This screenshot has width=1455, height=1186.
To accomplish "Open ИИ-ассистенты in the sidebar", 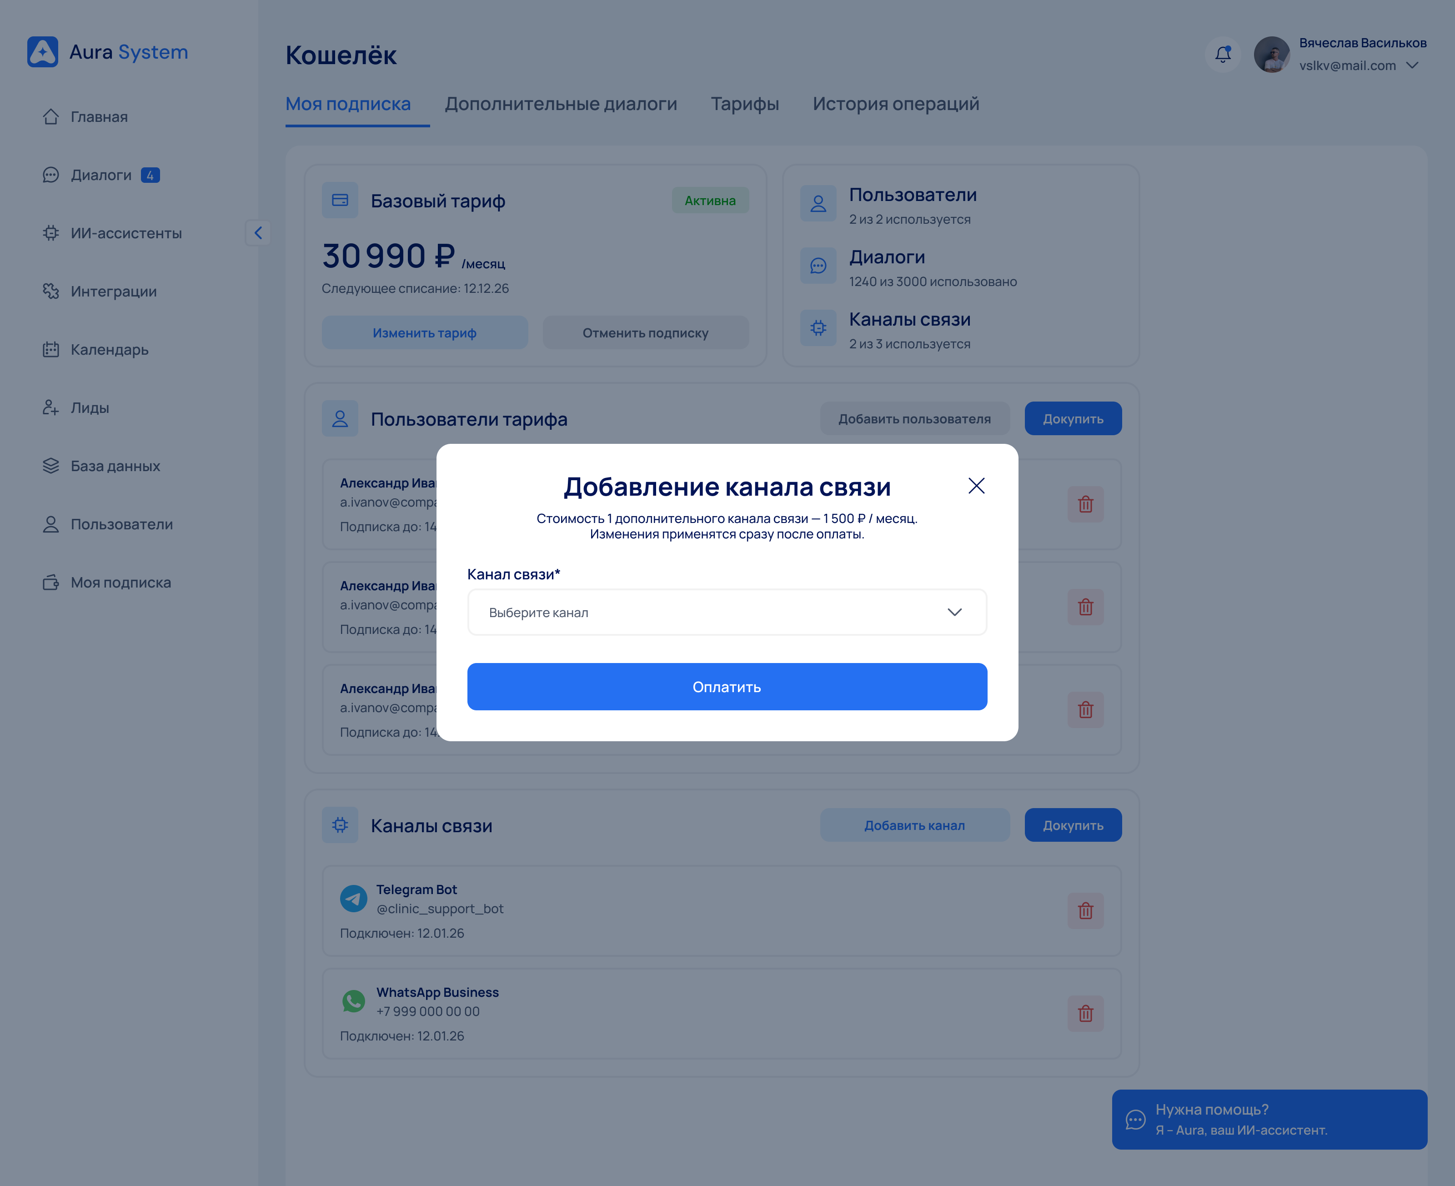I will click(x=125, y=233).
